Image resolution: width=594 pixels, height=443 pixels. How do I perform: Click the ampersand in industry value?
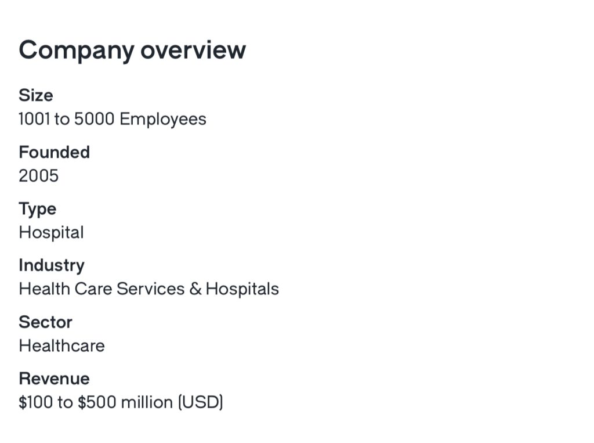pos(195,289)
